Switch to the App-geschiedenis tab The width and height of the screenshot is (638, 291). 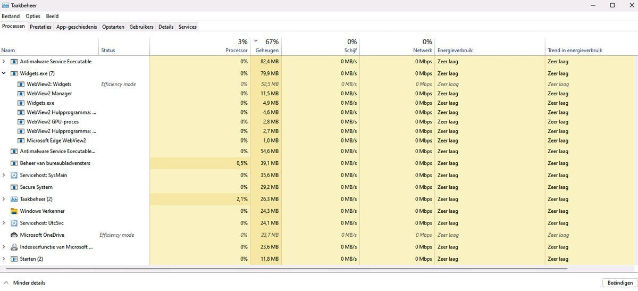[77, 27]
